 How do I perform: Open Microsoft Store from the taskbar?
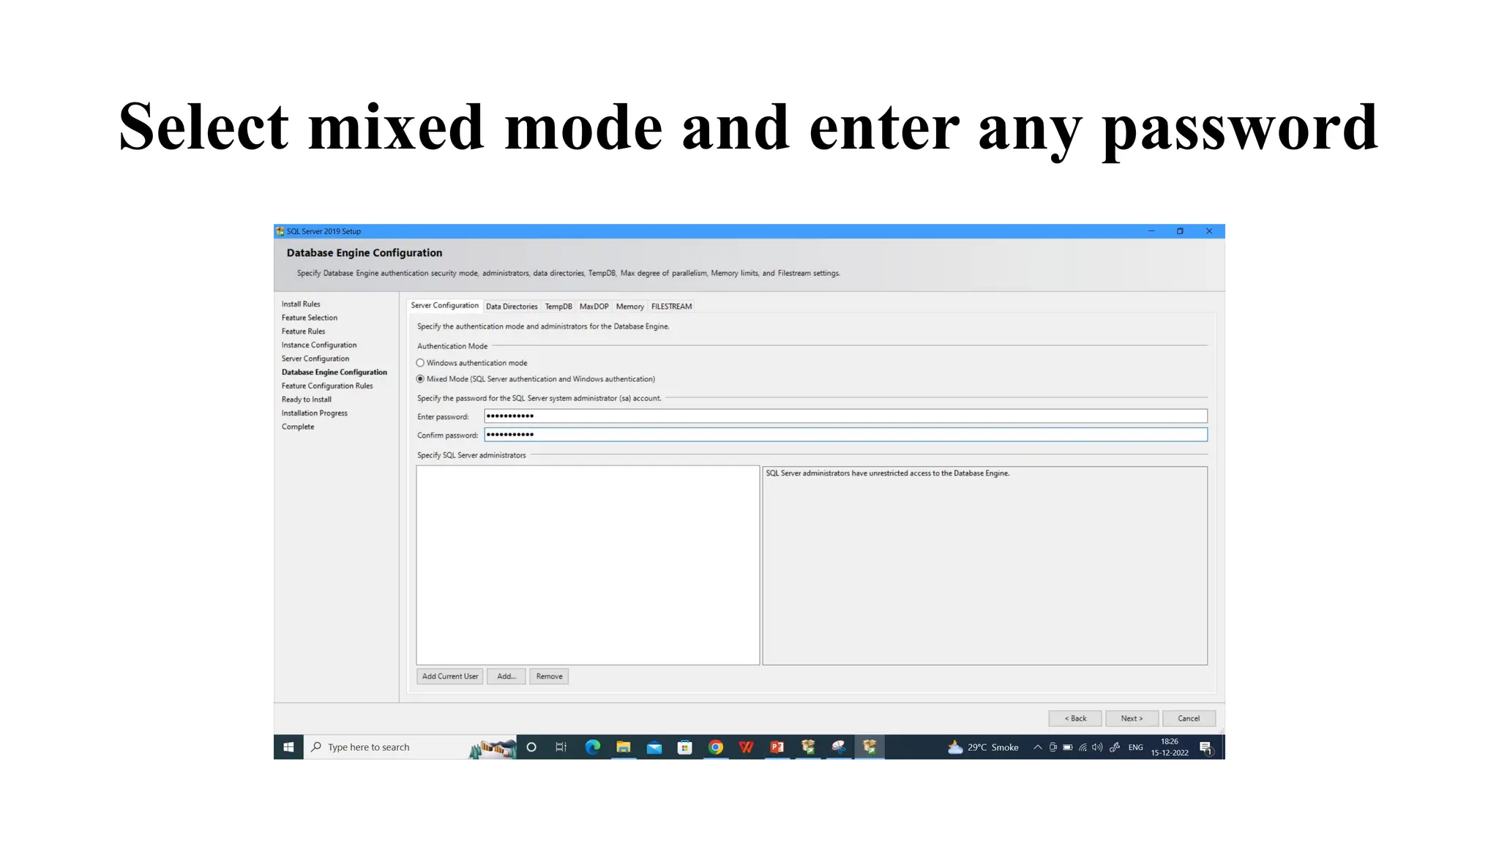(x=685, y=747)
